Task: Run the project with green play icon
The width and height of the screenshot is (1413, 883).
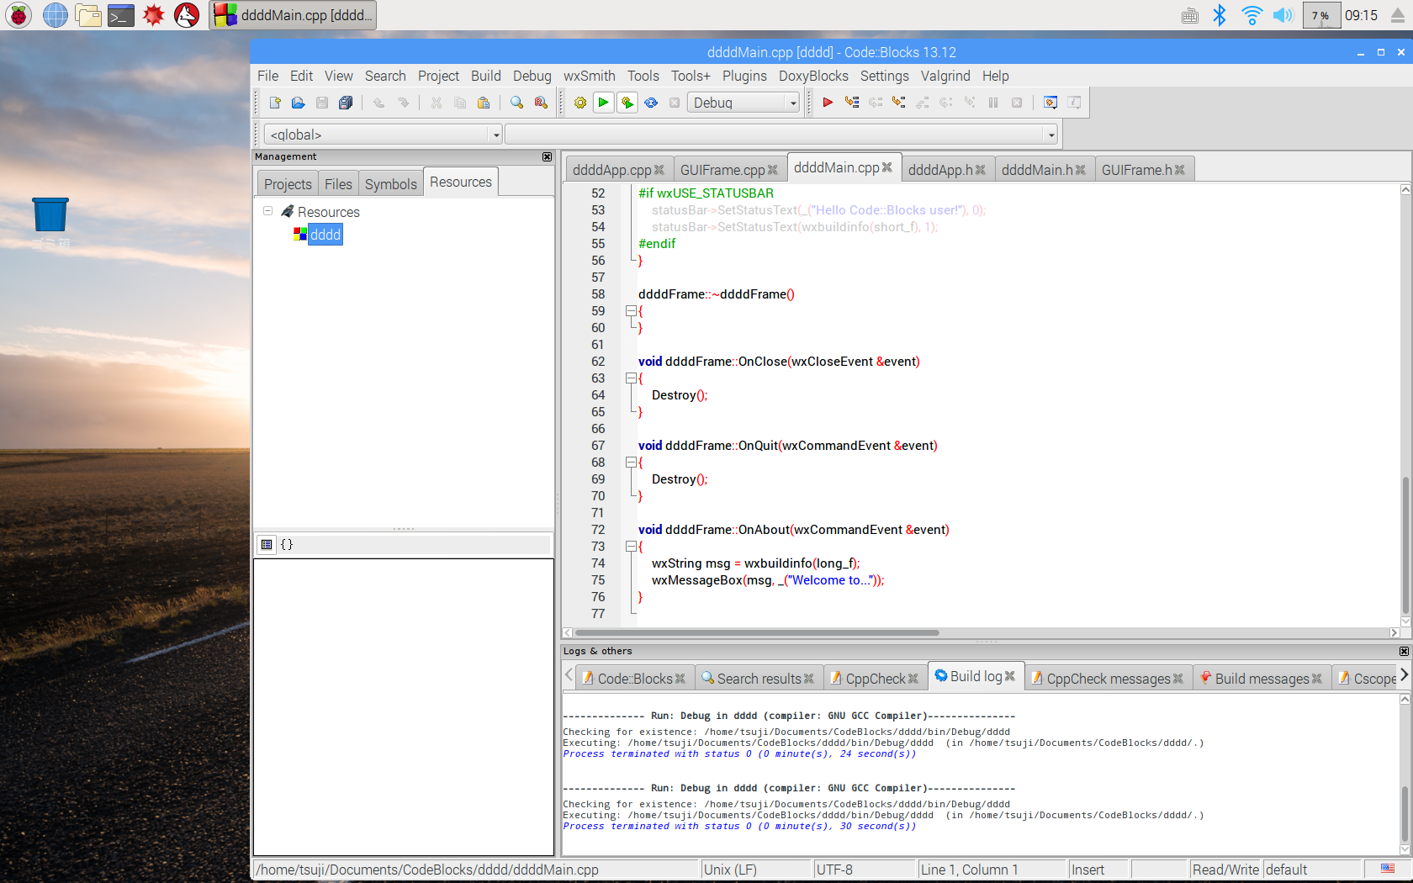Action: 604,103
